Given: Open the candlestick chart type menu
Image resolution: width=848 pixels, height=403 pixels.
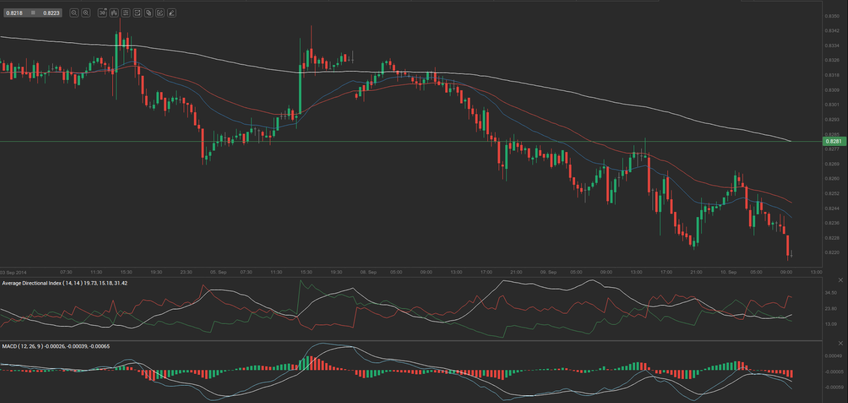Looking at the screenshot, I should 114,13.
